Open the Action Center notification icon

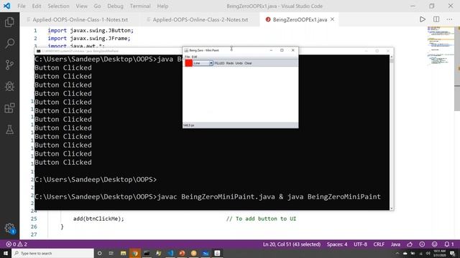[x=453, y=253]
